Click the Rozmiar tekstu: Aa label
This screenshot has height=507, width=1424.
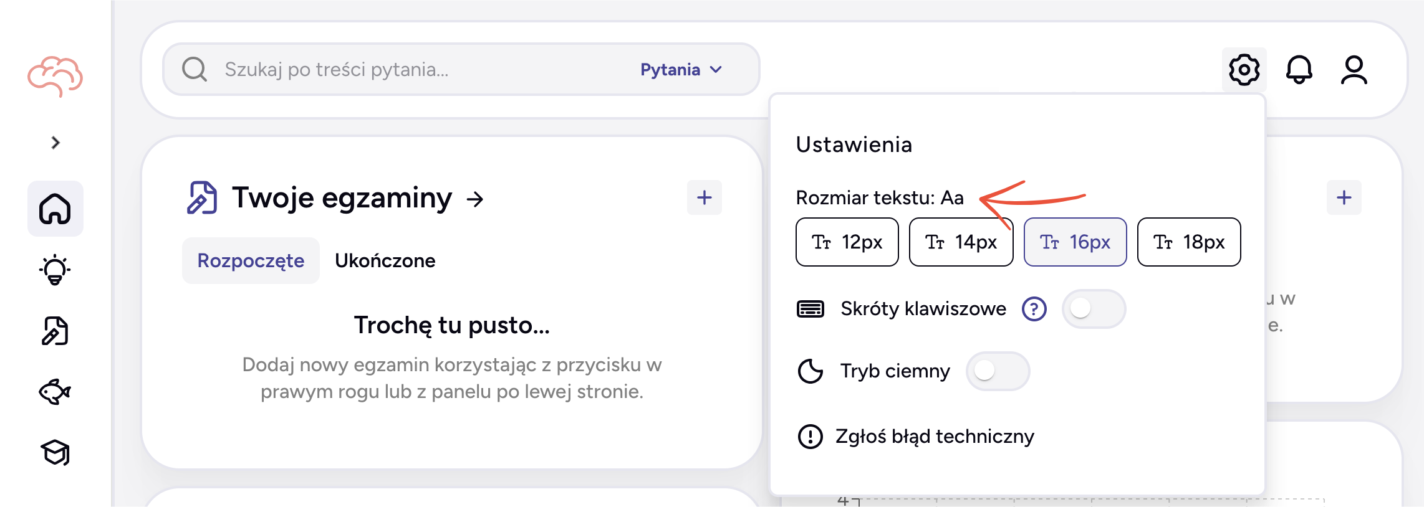880,197
